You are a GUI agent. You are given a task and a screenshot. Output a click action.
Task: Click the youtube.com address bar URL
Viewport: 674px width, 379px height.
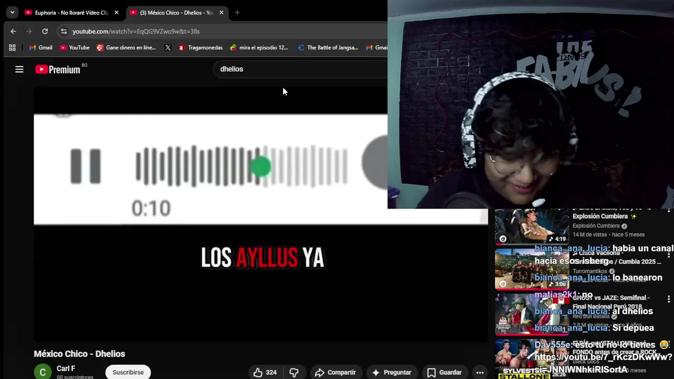(136, 32)
